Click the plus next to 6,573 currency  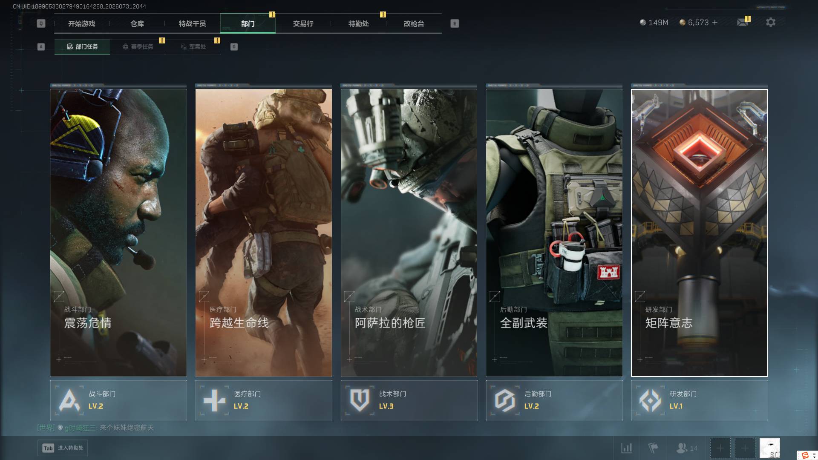715,22
